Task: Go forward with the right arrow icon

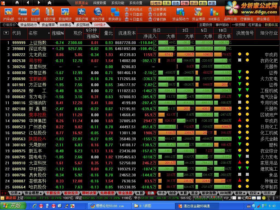Action: click(39, 3)
